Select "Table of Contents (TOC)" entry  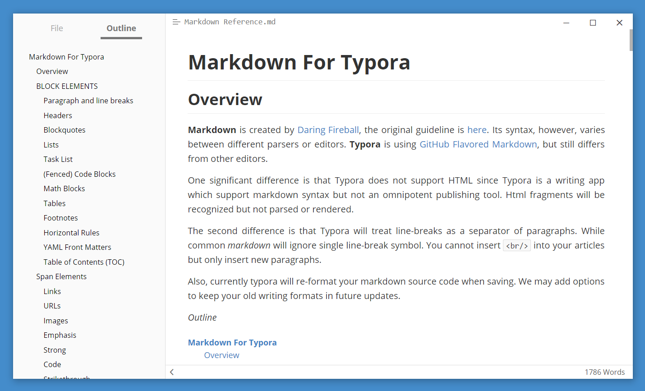[x=84, y=262]
